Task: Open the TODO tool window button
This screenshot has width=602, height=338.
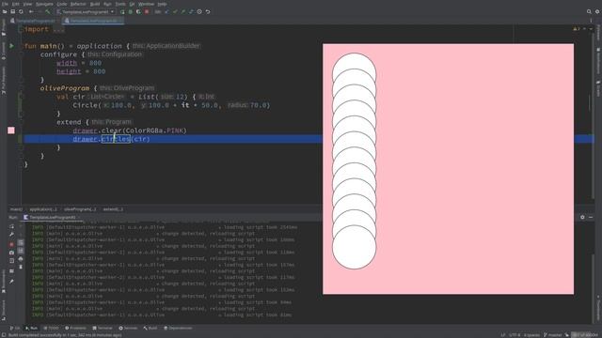Action: click(51, 328)
